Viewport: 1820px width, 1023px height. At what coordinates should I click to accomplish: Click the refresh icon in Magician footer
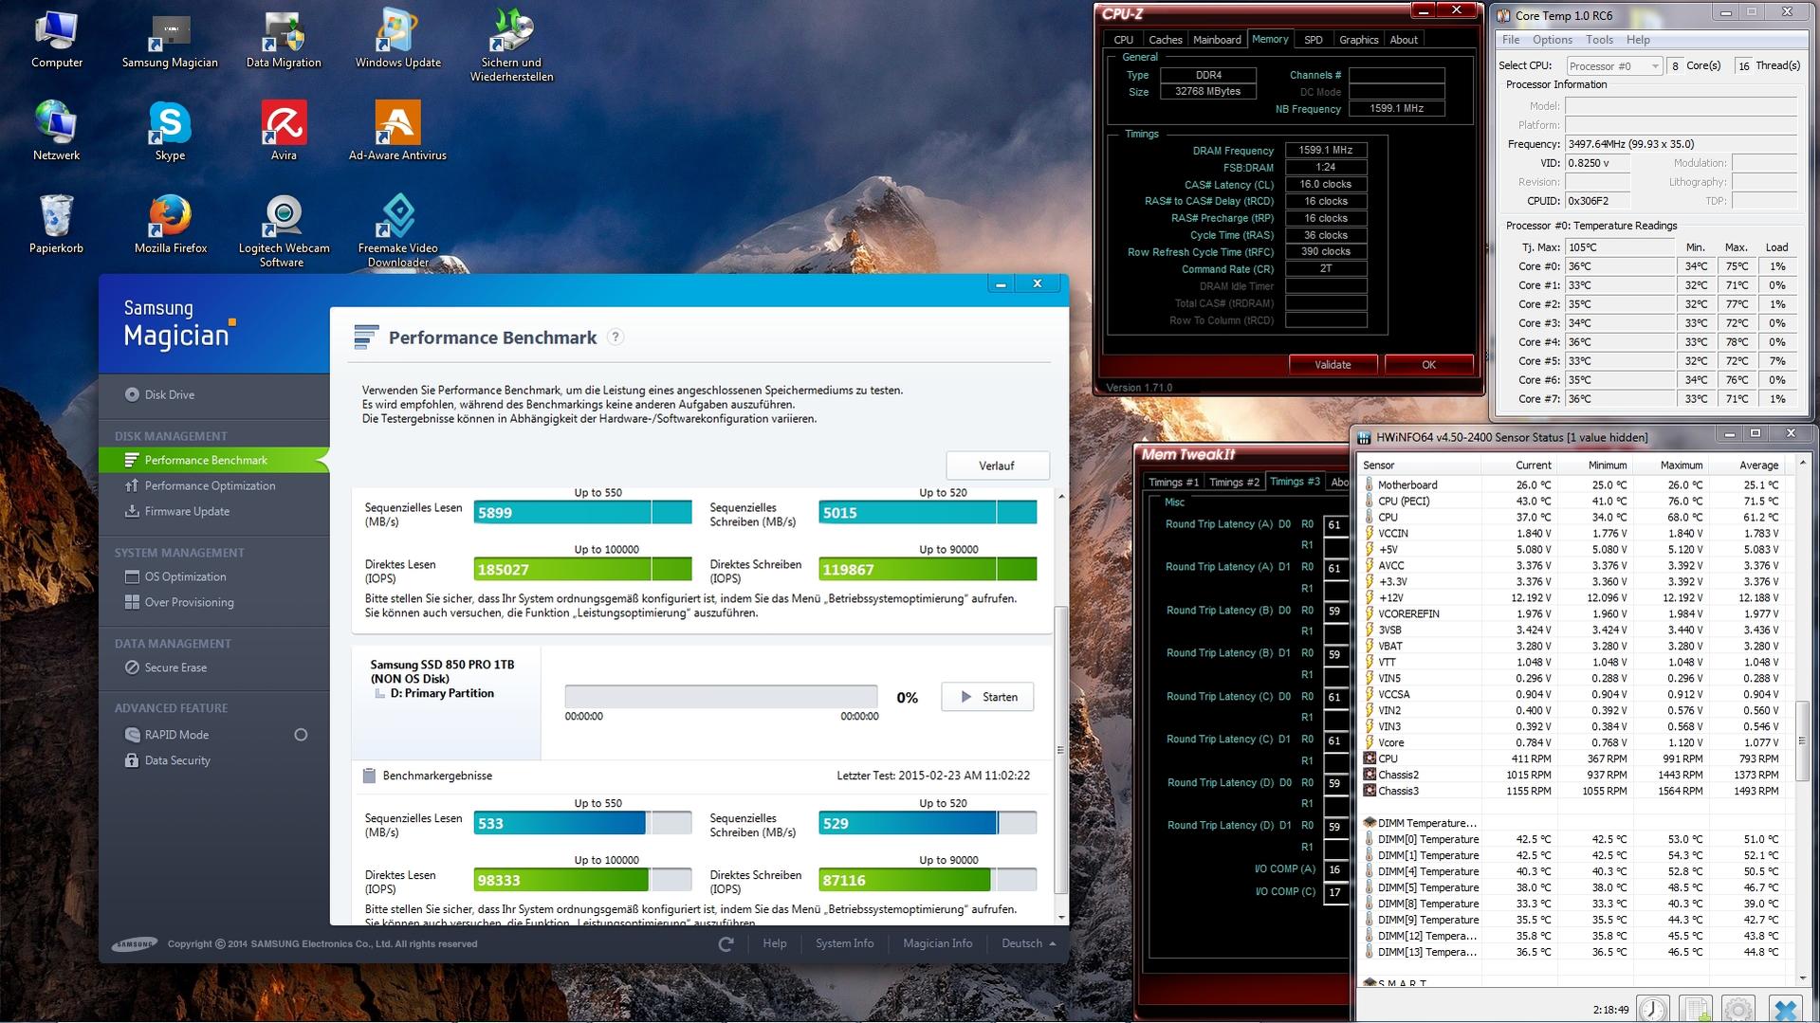coord(726,944)
